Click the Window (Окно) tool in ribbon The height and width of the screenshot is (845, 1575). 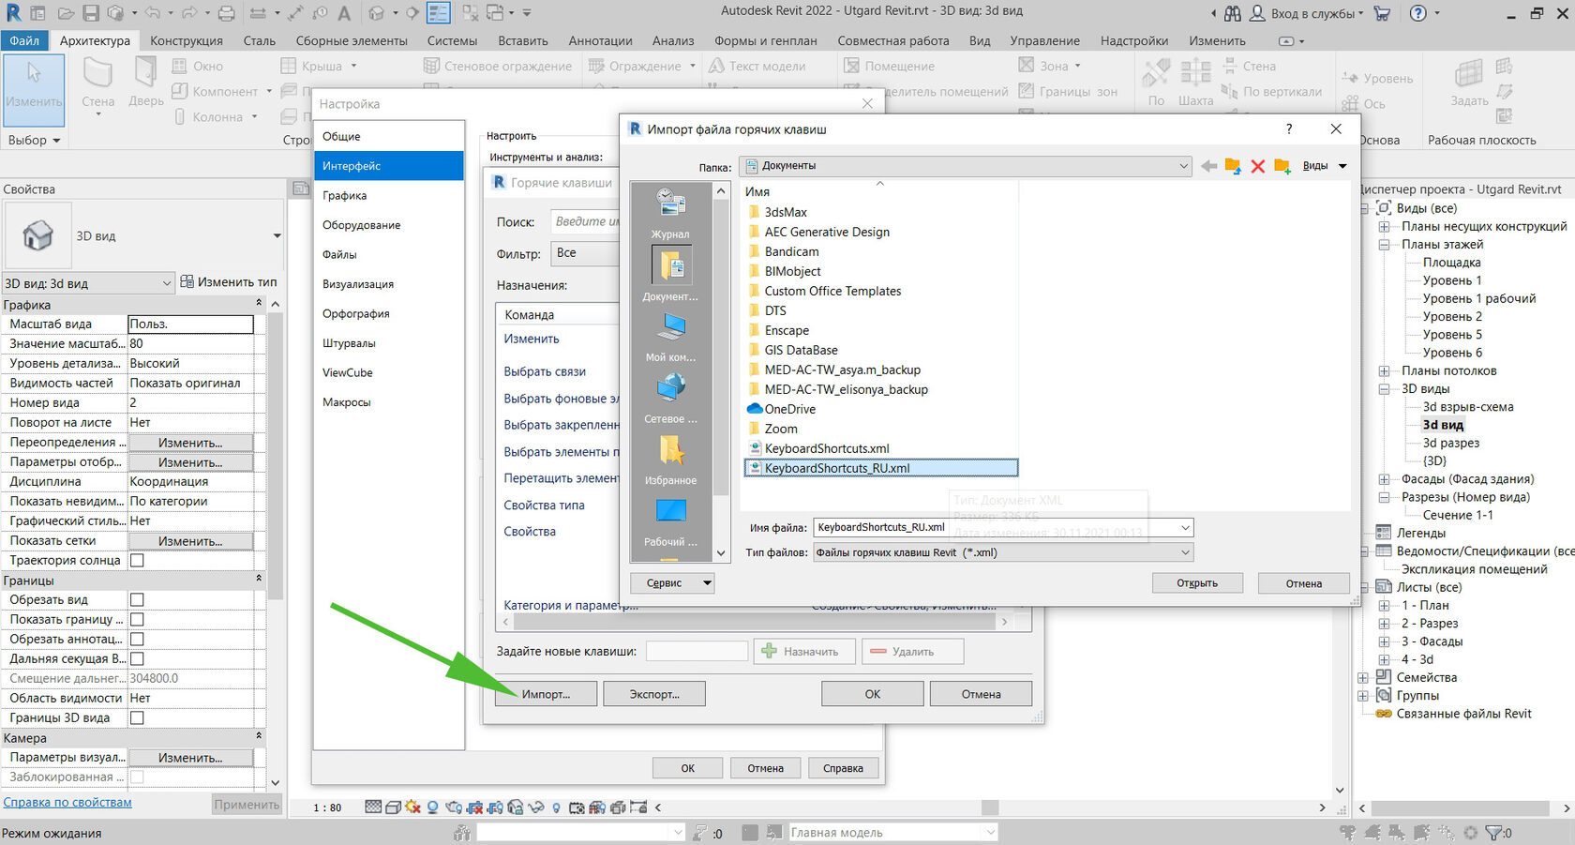[x=198, y=67]
